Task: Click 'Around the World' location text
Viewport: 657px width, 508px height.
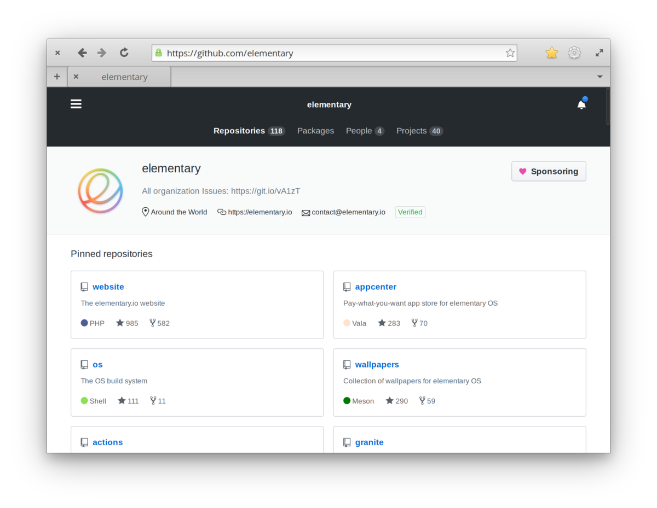Action: 179,212
